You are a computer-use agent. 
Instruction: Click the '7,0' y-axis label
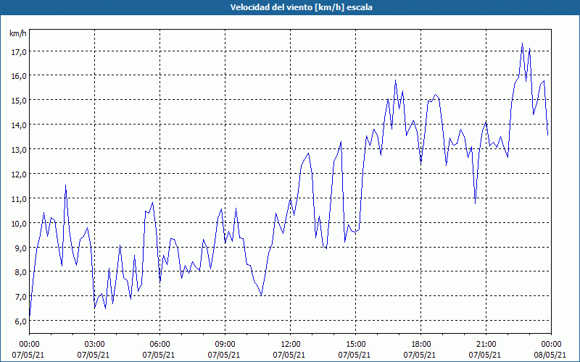(x=20, y=297)
